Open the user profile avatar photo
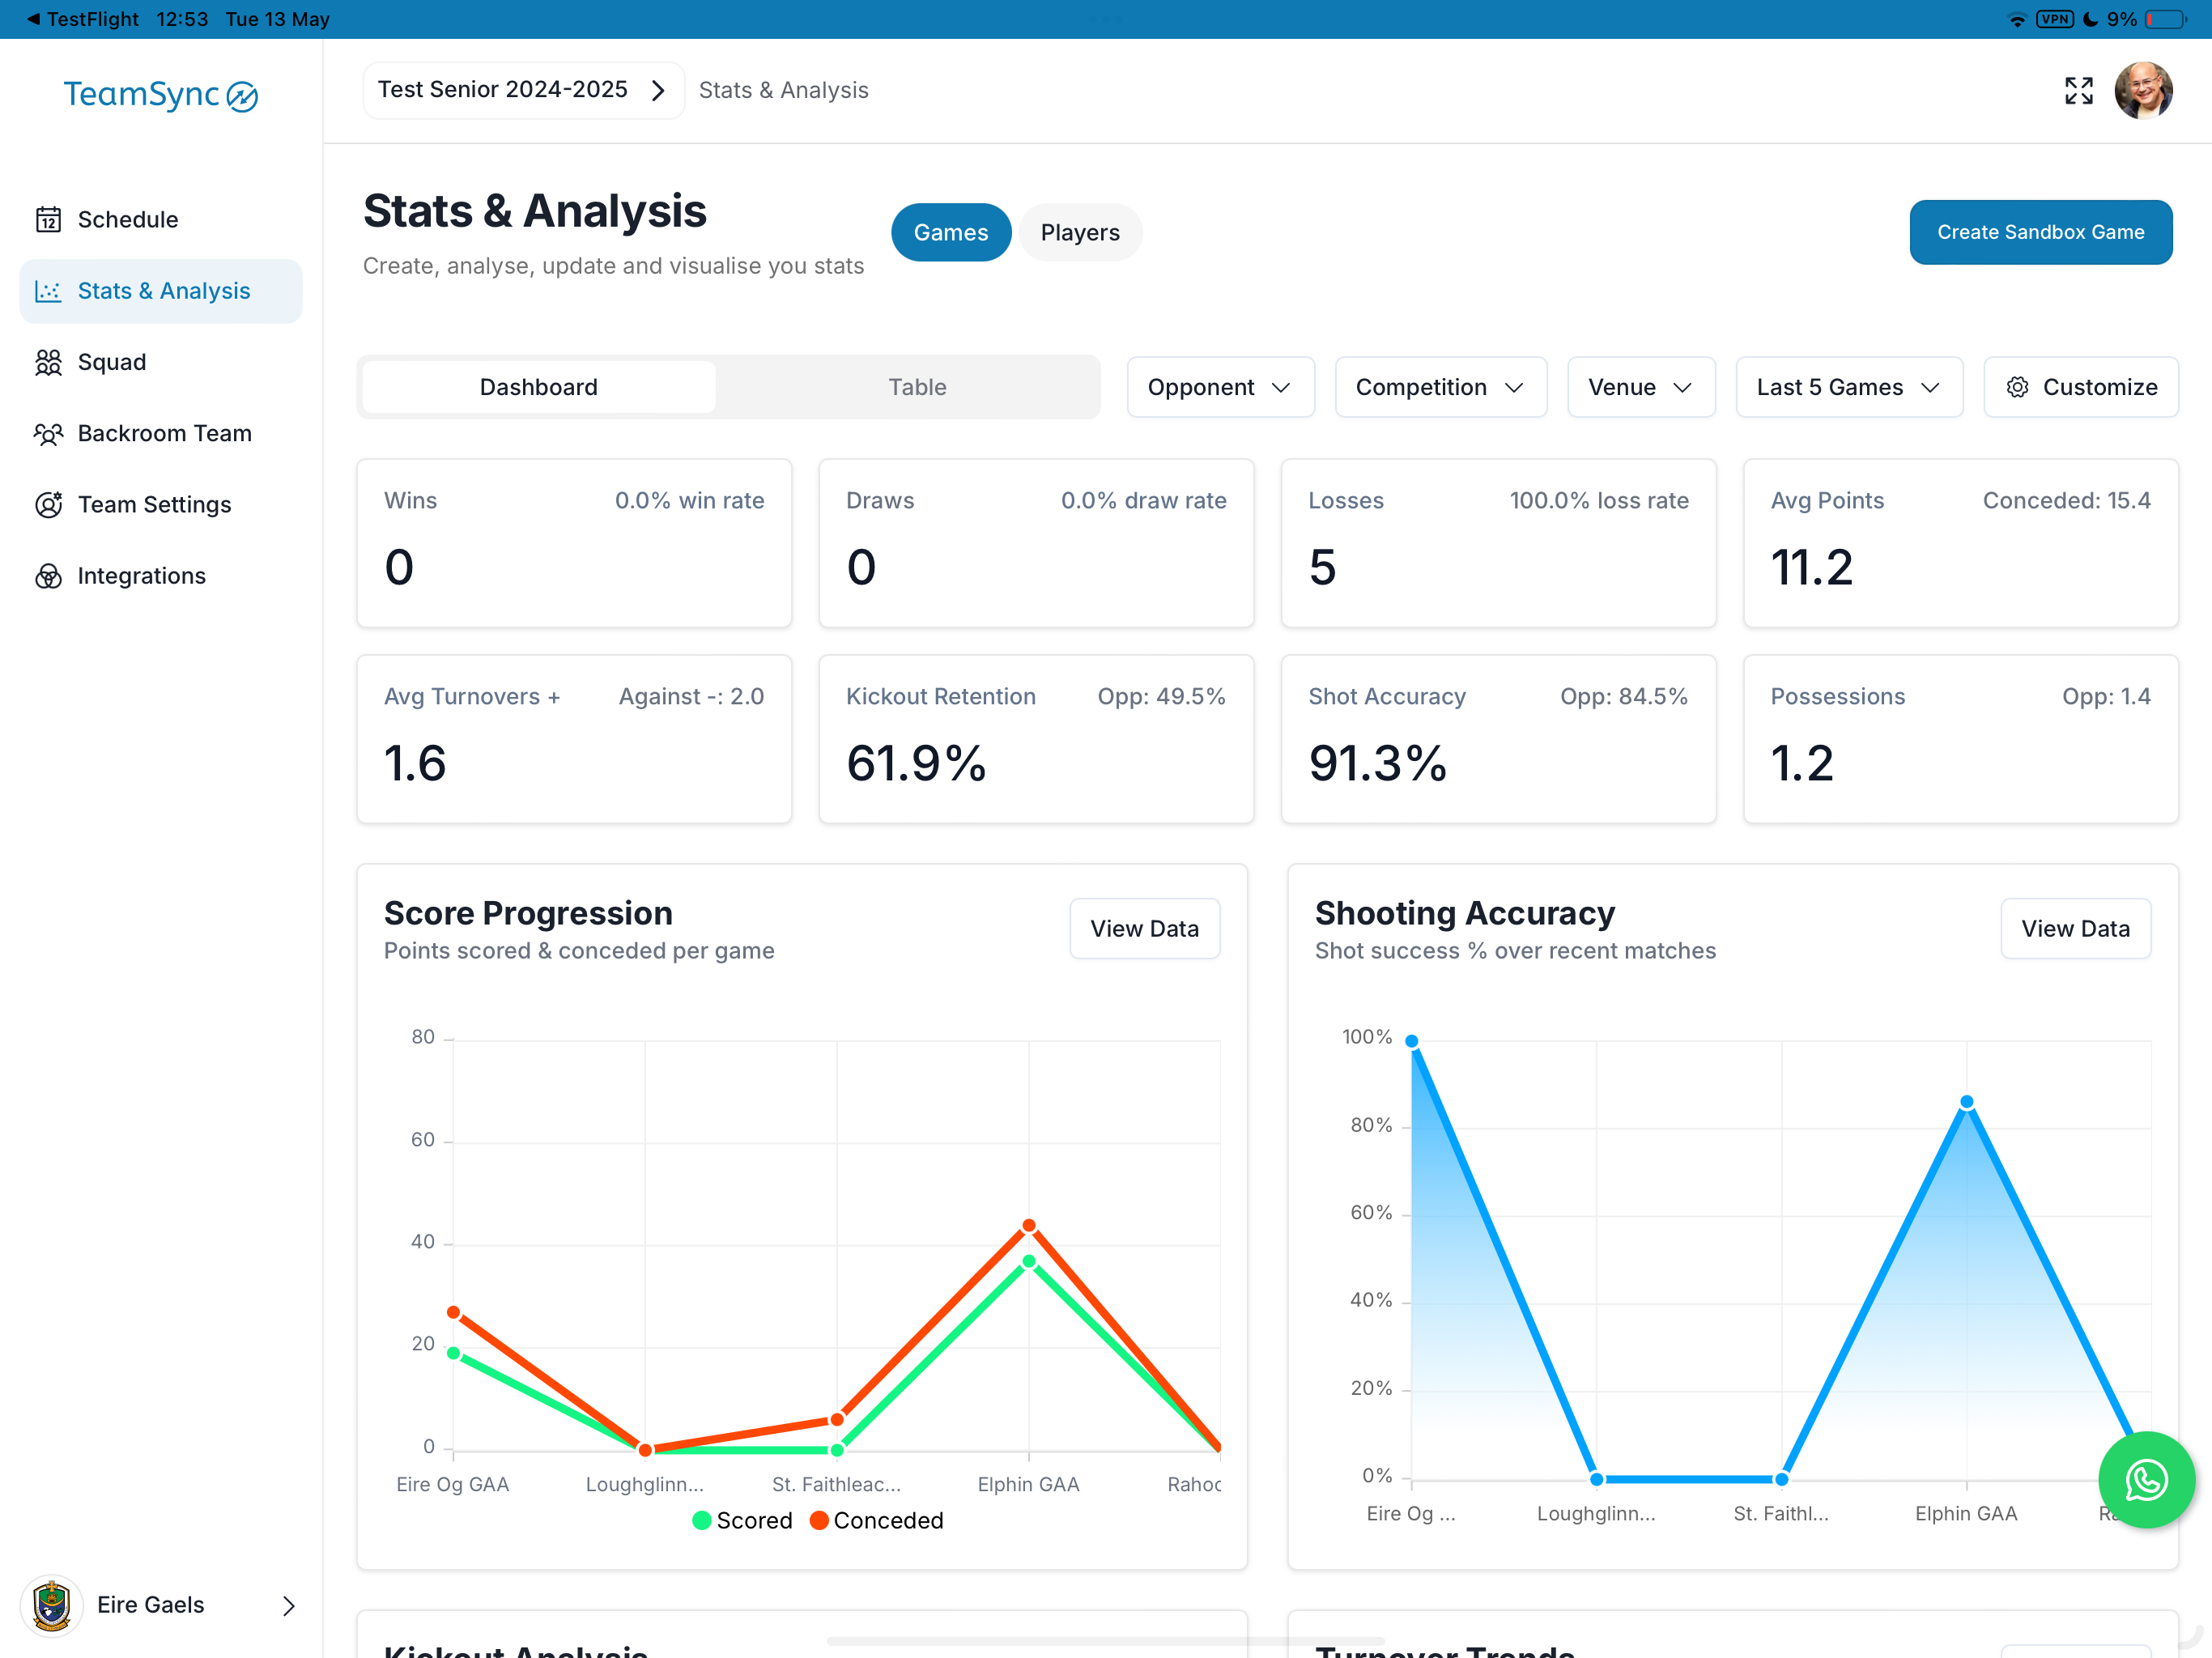This screenshot has width=2212, height=1658. click(2143, 90)
